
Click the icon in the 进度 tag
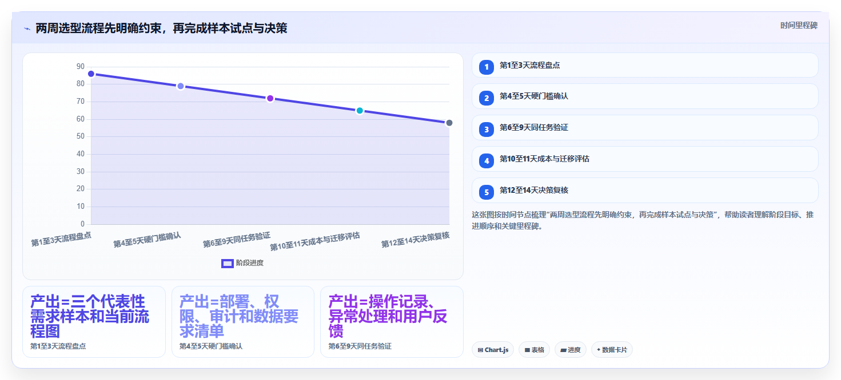click(563, 350)
